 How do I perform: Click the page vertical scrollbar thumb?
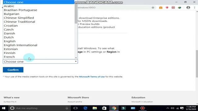(197, 64)
